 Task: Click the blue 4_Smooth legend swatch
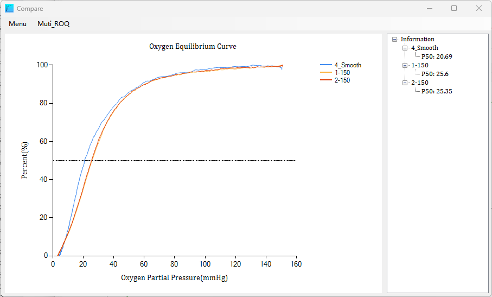(x=326, y=65)
